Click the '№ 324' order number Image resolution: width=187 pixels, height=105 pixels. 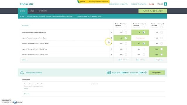point(22,16)
